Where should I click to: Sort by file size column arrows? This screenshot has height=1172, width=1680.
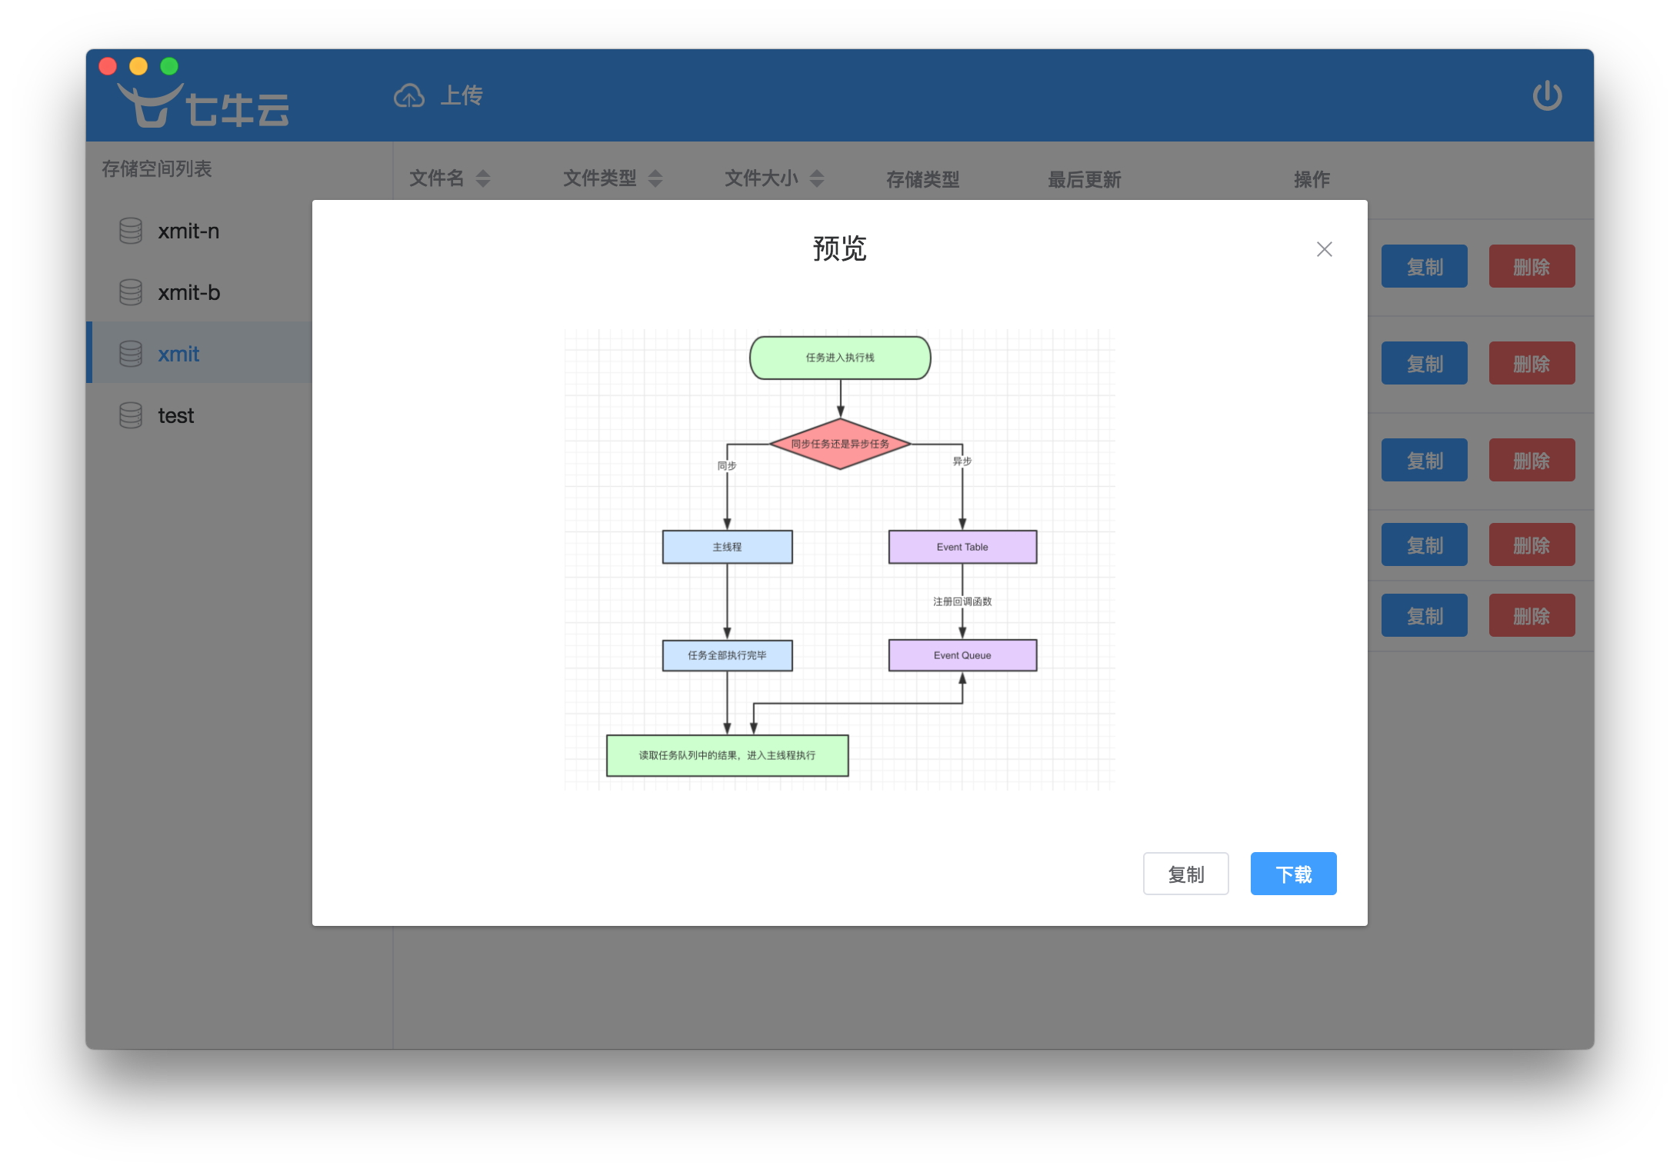pyautogui.click(x=817, y=178)
